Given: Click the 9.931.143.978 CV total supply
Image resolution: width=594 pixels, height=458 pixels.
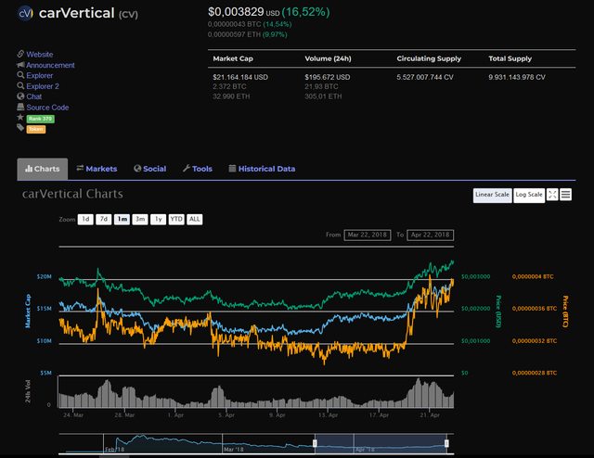Looking at the screenshot, I should pos(517,77).
